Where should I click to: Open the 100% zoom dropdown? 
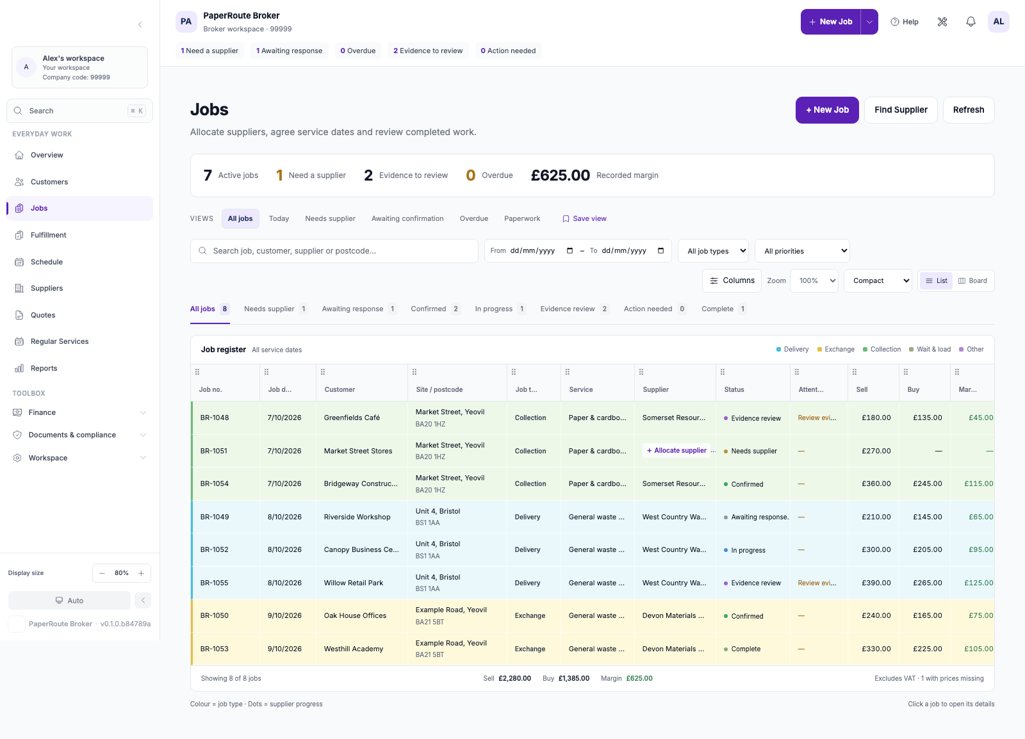click(x=814, y=281)
